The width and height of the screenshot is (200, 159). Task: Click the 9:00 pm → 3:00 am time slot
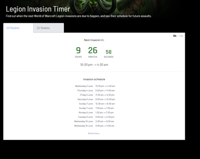[x=105, y=126]
